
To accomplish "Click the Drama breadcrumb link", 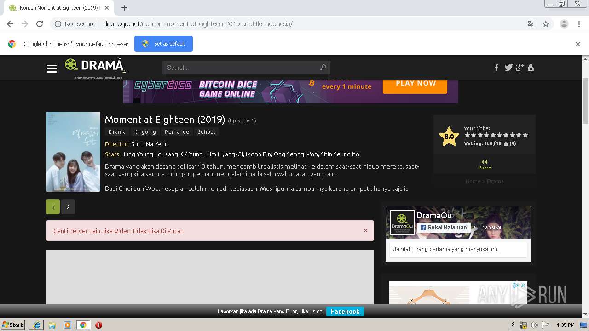I will [x=495, y=181].
